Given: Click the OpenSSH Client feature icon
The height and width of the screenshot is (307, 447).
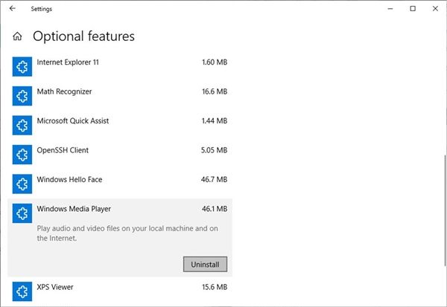Looking at the screenshot, I should coord(22,155).
